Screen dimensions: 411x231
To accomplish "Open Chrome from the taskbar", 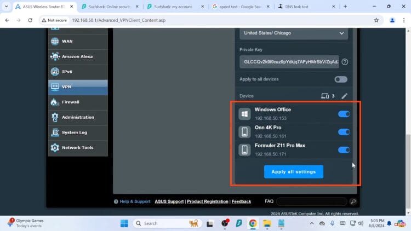I will pyautogui.click(x=253, y=223).
